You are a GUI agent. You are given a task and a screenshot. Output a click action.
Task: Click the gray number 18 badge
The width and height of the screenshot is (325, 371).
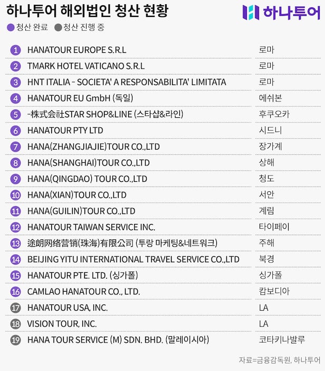point(15,323)
